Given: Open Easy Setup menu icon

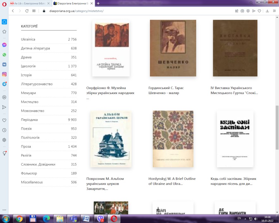Looking at the screenshot, I should (274, 11).
